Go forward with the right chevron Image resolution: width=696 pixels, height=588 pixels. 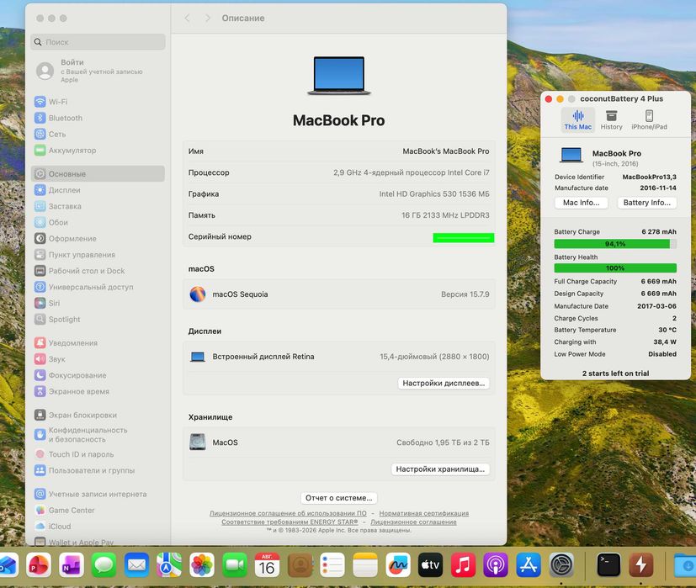207,19
